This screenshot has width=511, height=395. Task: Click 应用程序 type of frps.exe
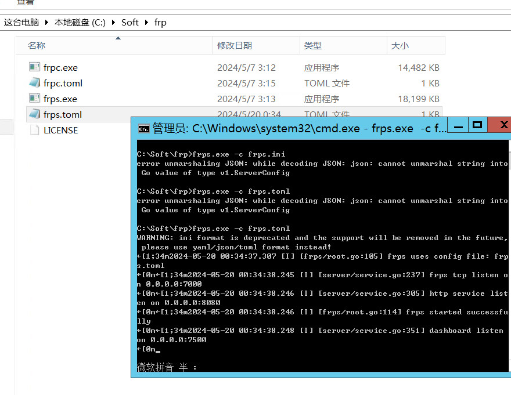coord(321,99)
